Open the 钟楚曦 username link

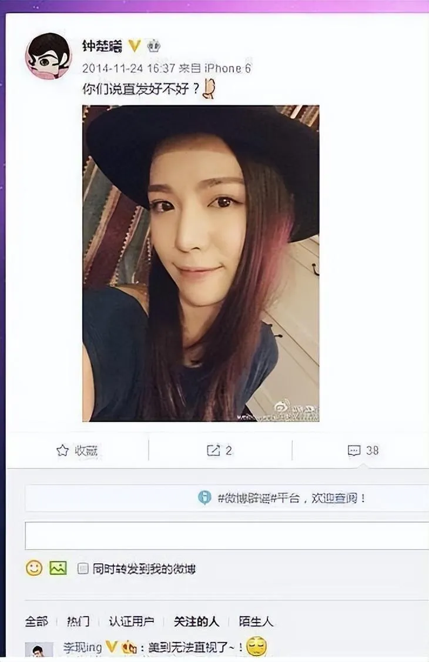[x=102, y=46]
